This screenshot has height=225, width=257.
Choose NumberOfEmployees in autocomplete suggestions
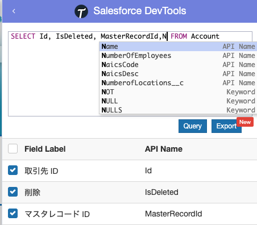pyautogui.click(x=178, y=56)
